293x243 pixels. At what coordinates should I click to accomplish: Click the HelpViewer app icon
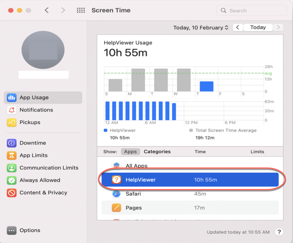tap(116, 180)
